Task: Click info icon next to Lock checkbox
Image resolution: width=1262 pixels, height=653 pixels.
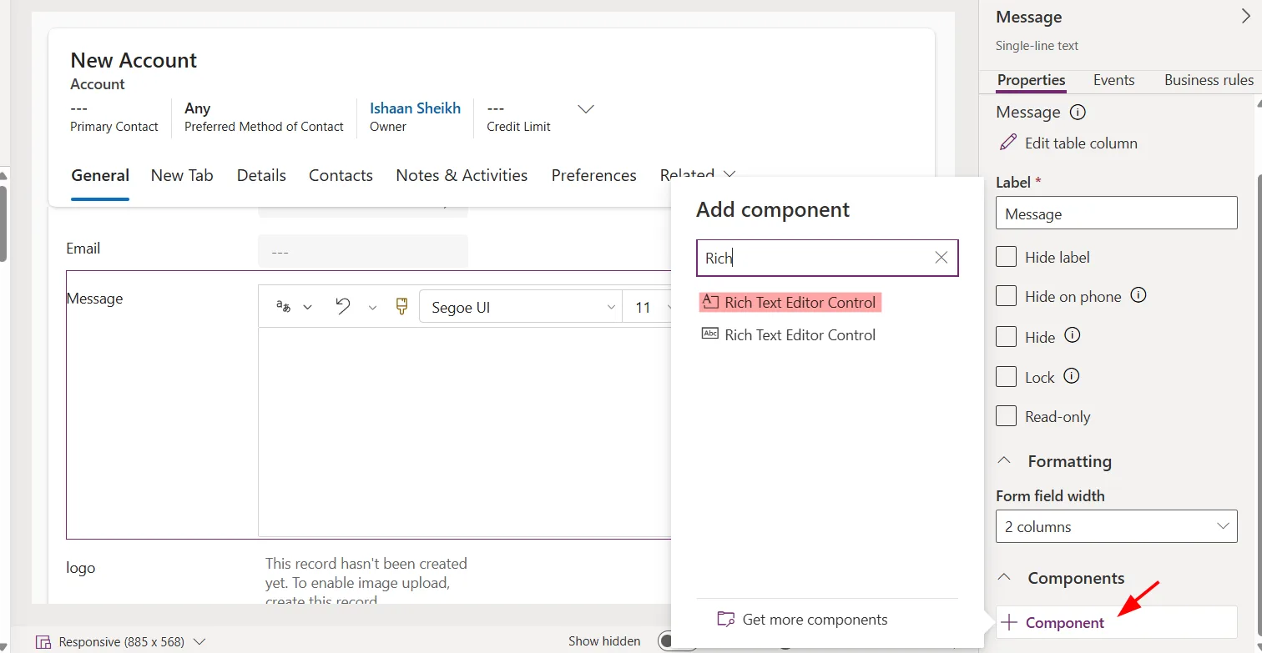Action: 1072,376
